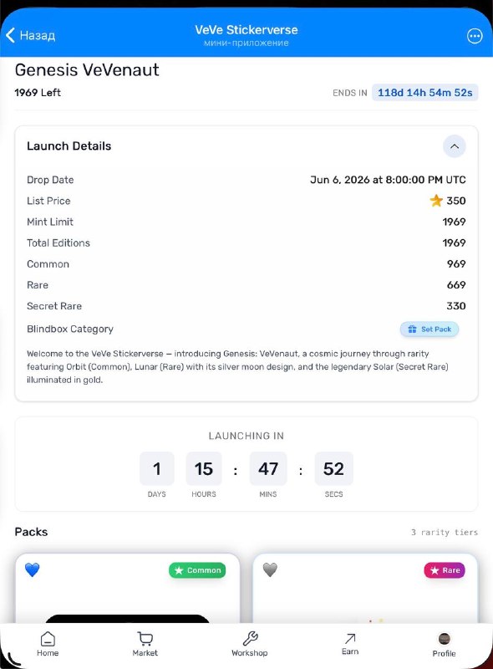493x669 pixels.
Task: Select the green Common rarity badge
Action: [197, 570]
